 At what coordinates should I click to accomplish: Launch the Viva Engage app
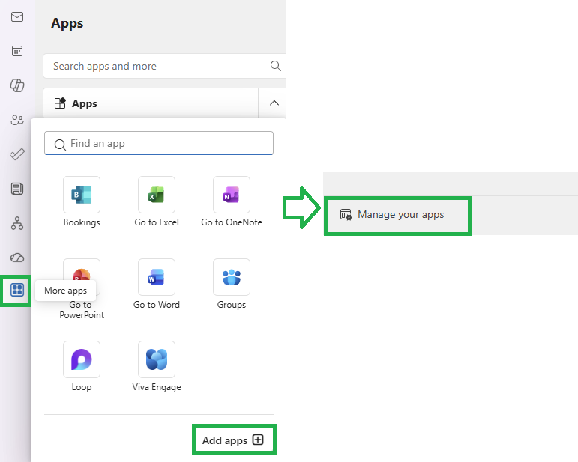pos(157,359)
